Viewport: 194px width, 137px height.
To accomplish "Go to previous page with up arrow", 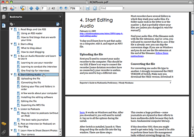I will pos(31,8).
